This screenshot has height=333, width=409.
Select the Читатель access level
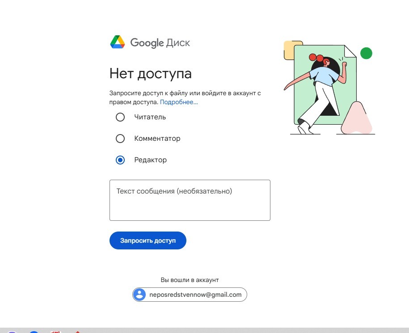point(120,117)
